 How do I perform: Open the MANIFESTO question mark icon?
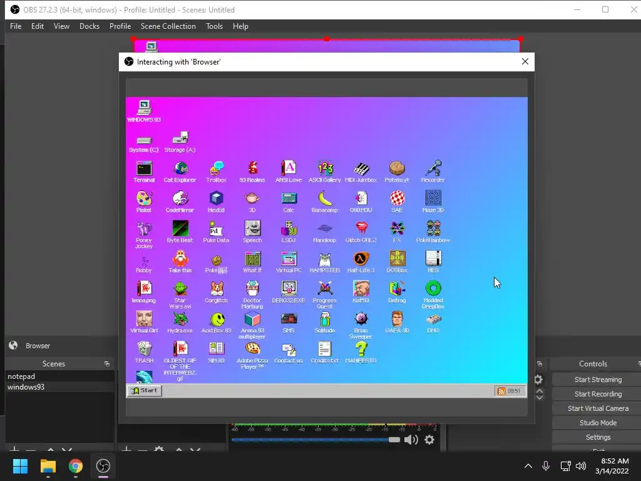click(x=361, y=353)
